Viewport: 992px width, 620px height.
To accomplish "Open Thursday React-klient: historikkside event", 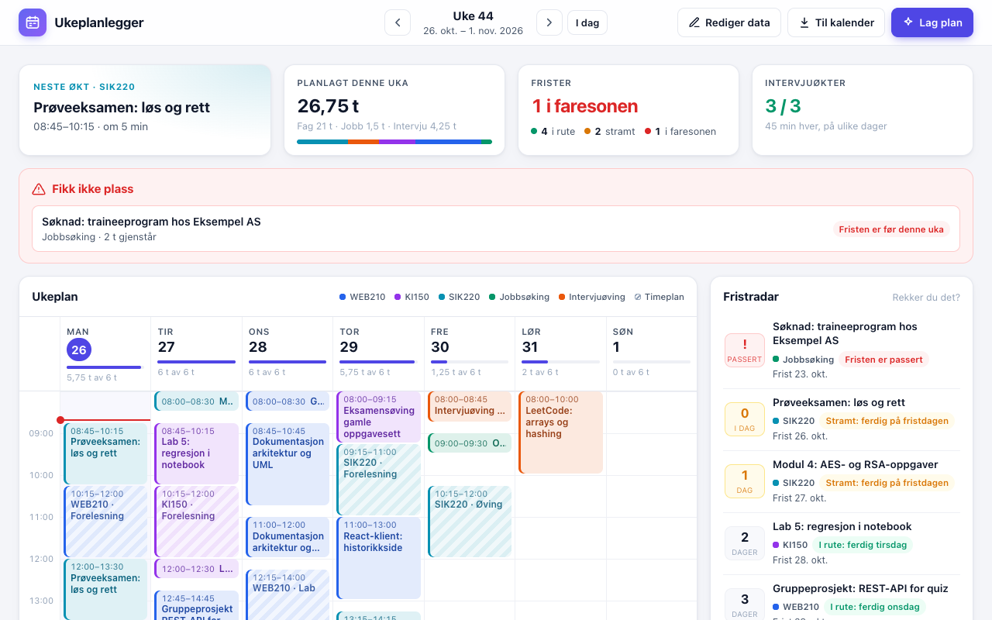I will point(378,558).
